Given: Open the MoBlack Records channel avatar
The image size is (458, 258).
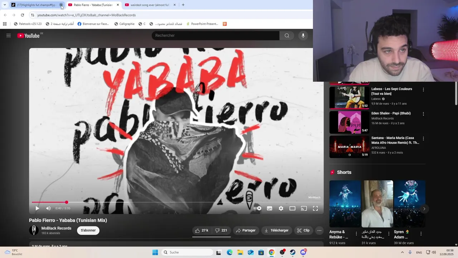Looking at the screenshot, I should coord(34,230).
